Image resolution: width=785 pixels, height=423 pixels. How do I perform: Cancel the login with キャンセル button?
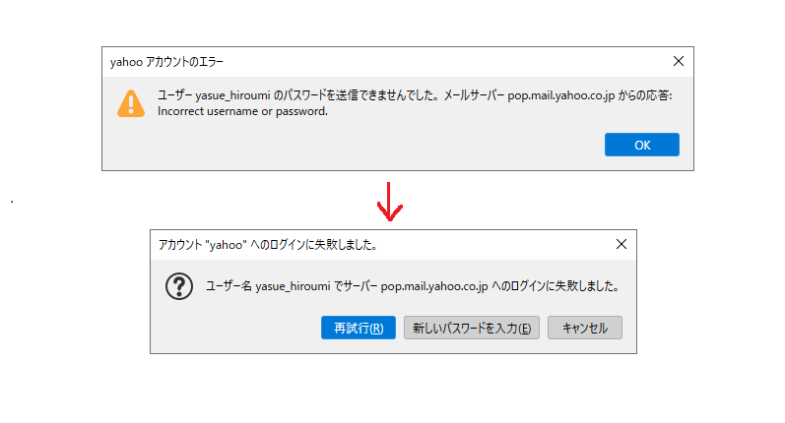585,328
